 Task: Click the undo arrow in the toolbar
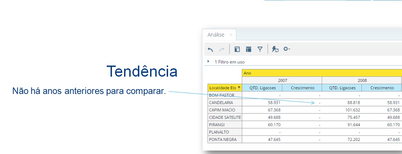[x=210, y=49]
